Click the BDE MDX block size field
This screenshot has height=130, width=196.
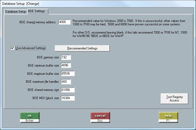click(x=68, y=98)
